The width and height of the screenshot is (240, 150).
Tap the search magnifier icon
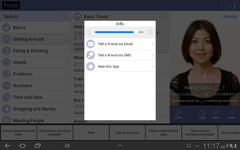64,16
